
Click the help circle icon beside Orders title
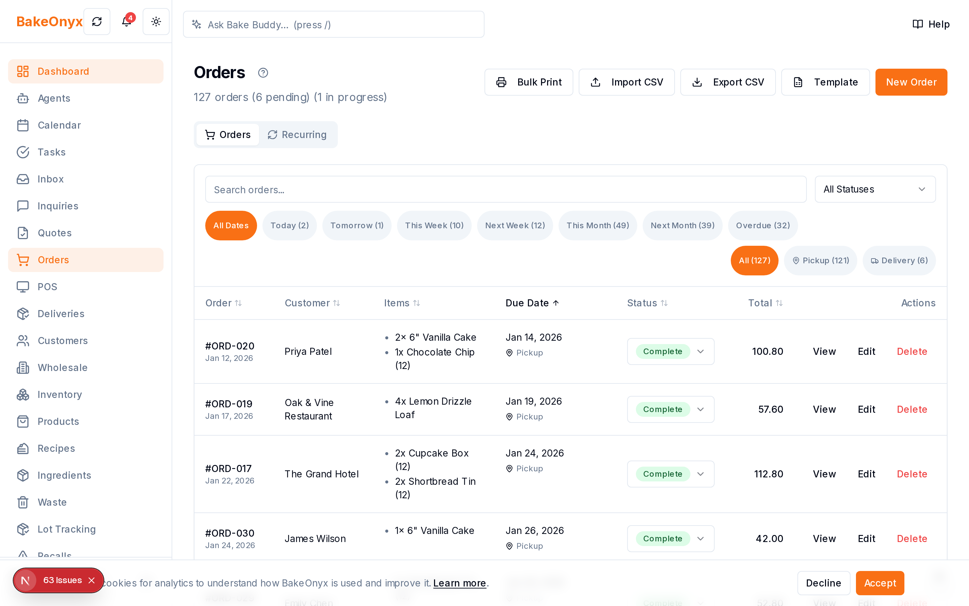pyautogui.click(x=263, y=72)
